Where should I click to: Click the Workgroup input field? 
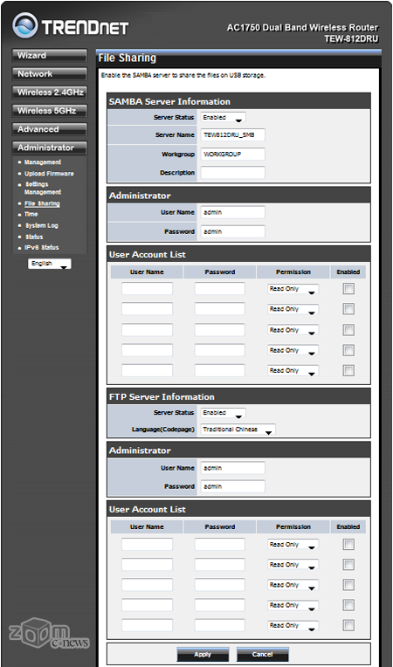tap(232, 154)
